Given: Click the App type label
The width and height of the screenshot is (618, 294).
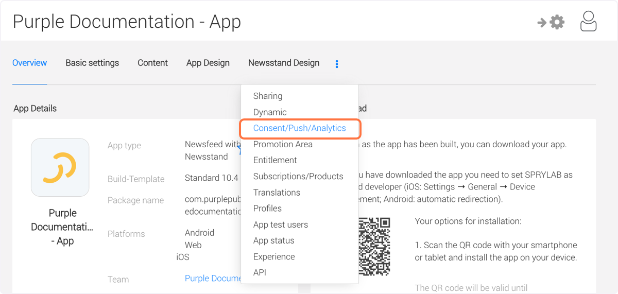Looking at the screenshot, I should 124,146.
